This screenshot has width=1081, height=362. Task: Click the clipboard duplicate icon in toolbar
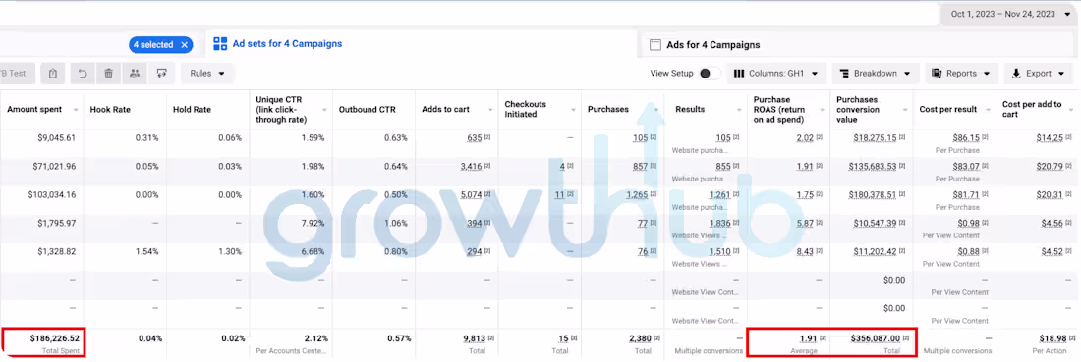53,73
